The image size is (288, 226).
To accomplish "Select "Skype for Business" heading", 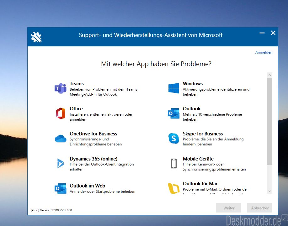I will click(203, 134).
